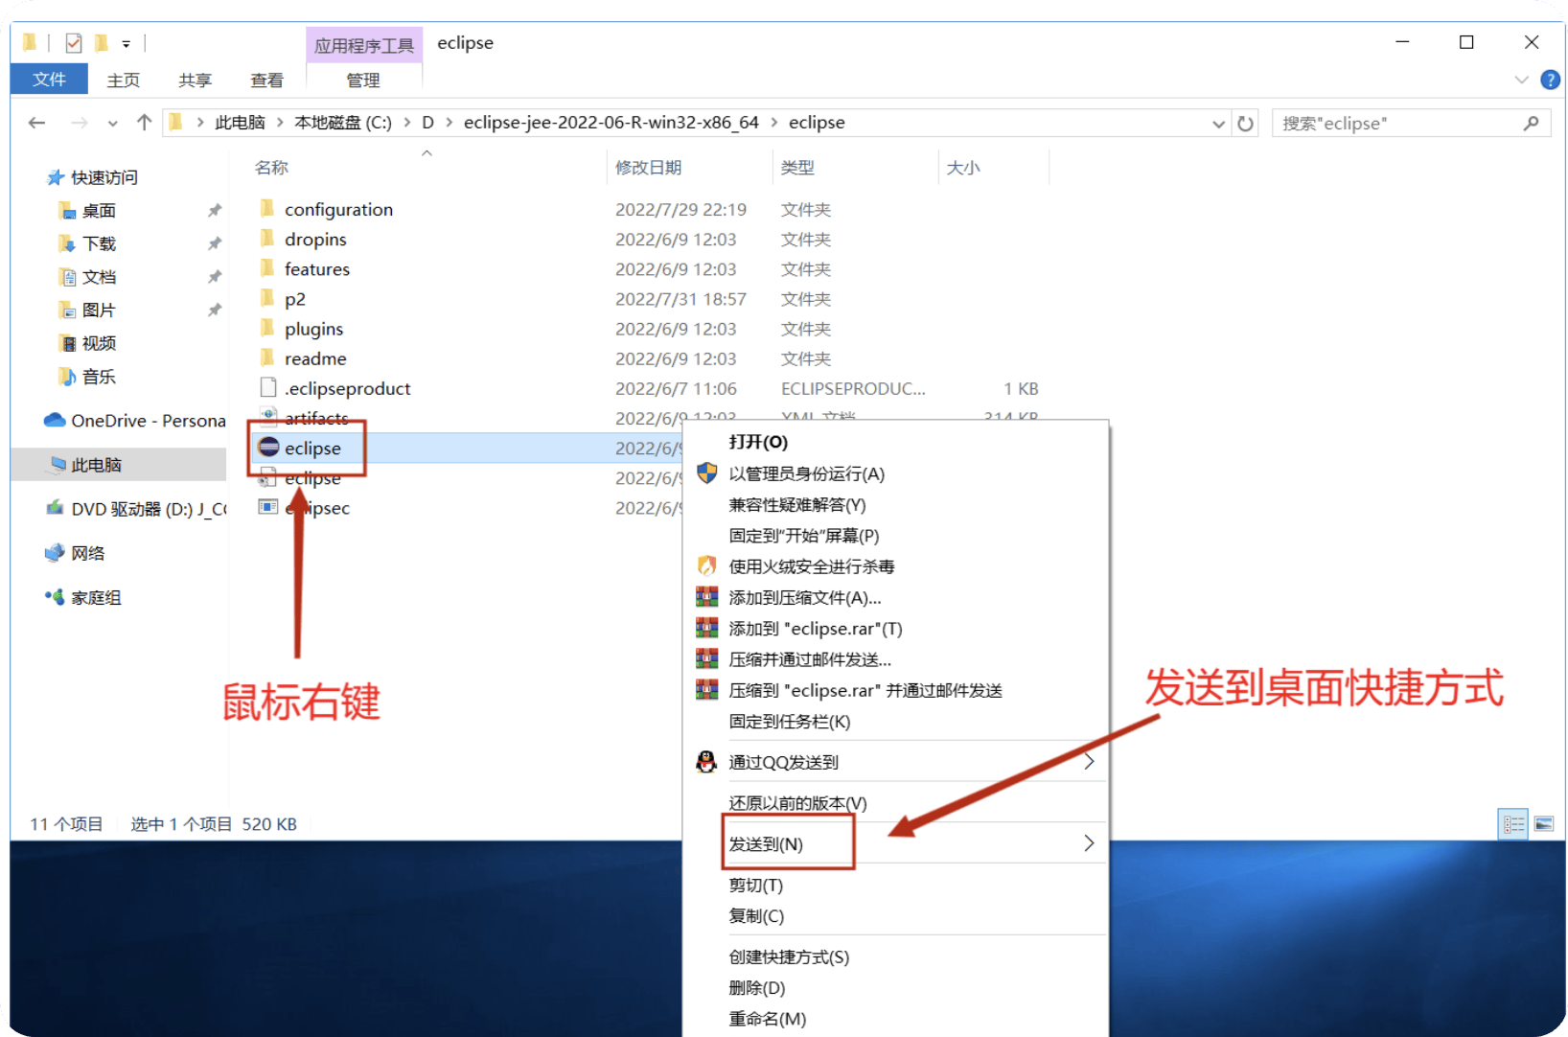Viewport: 1568px width, 1037px height.
Task: Click the search magnifier icon
Action: coord(1531,123)
